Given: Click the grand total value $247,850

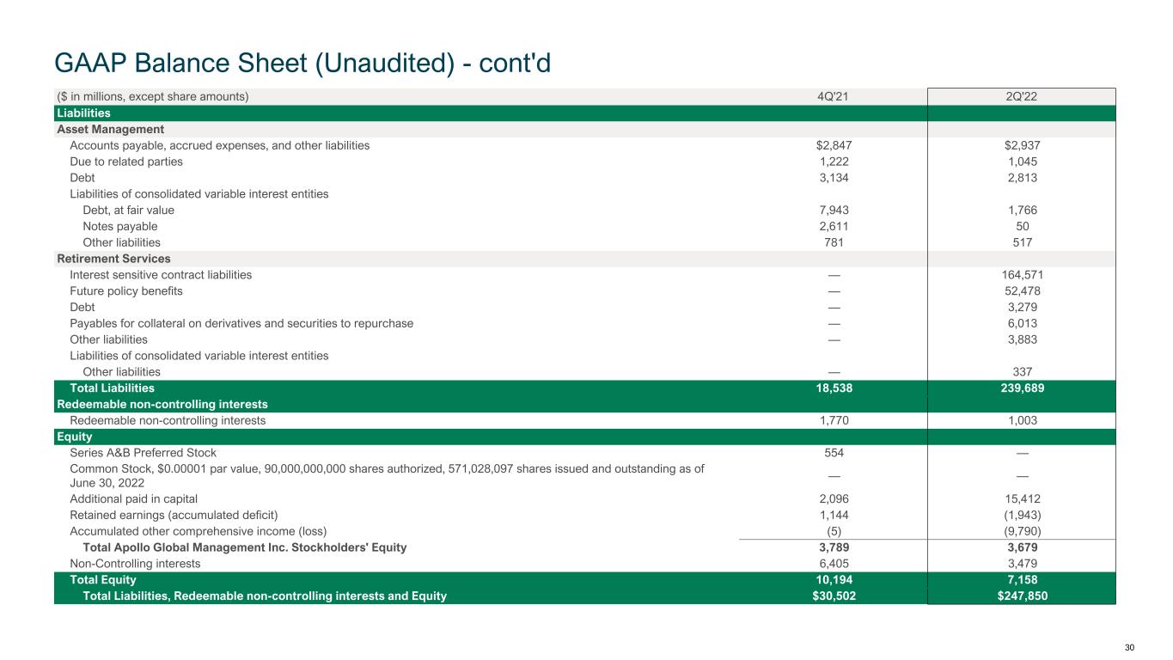Looking at the screenshot, I should tap(1021, 596).
